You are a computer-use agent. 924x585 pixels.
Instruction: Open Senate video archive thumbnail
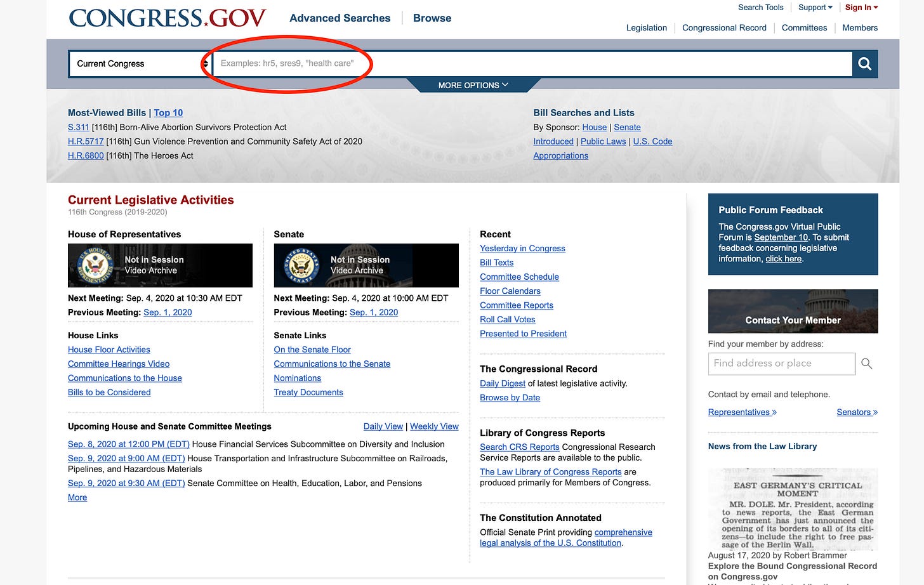366,265
